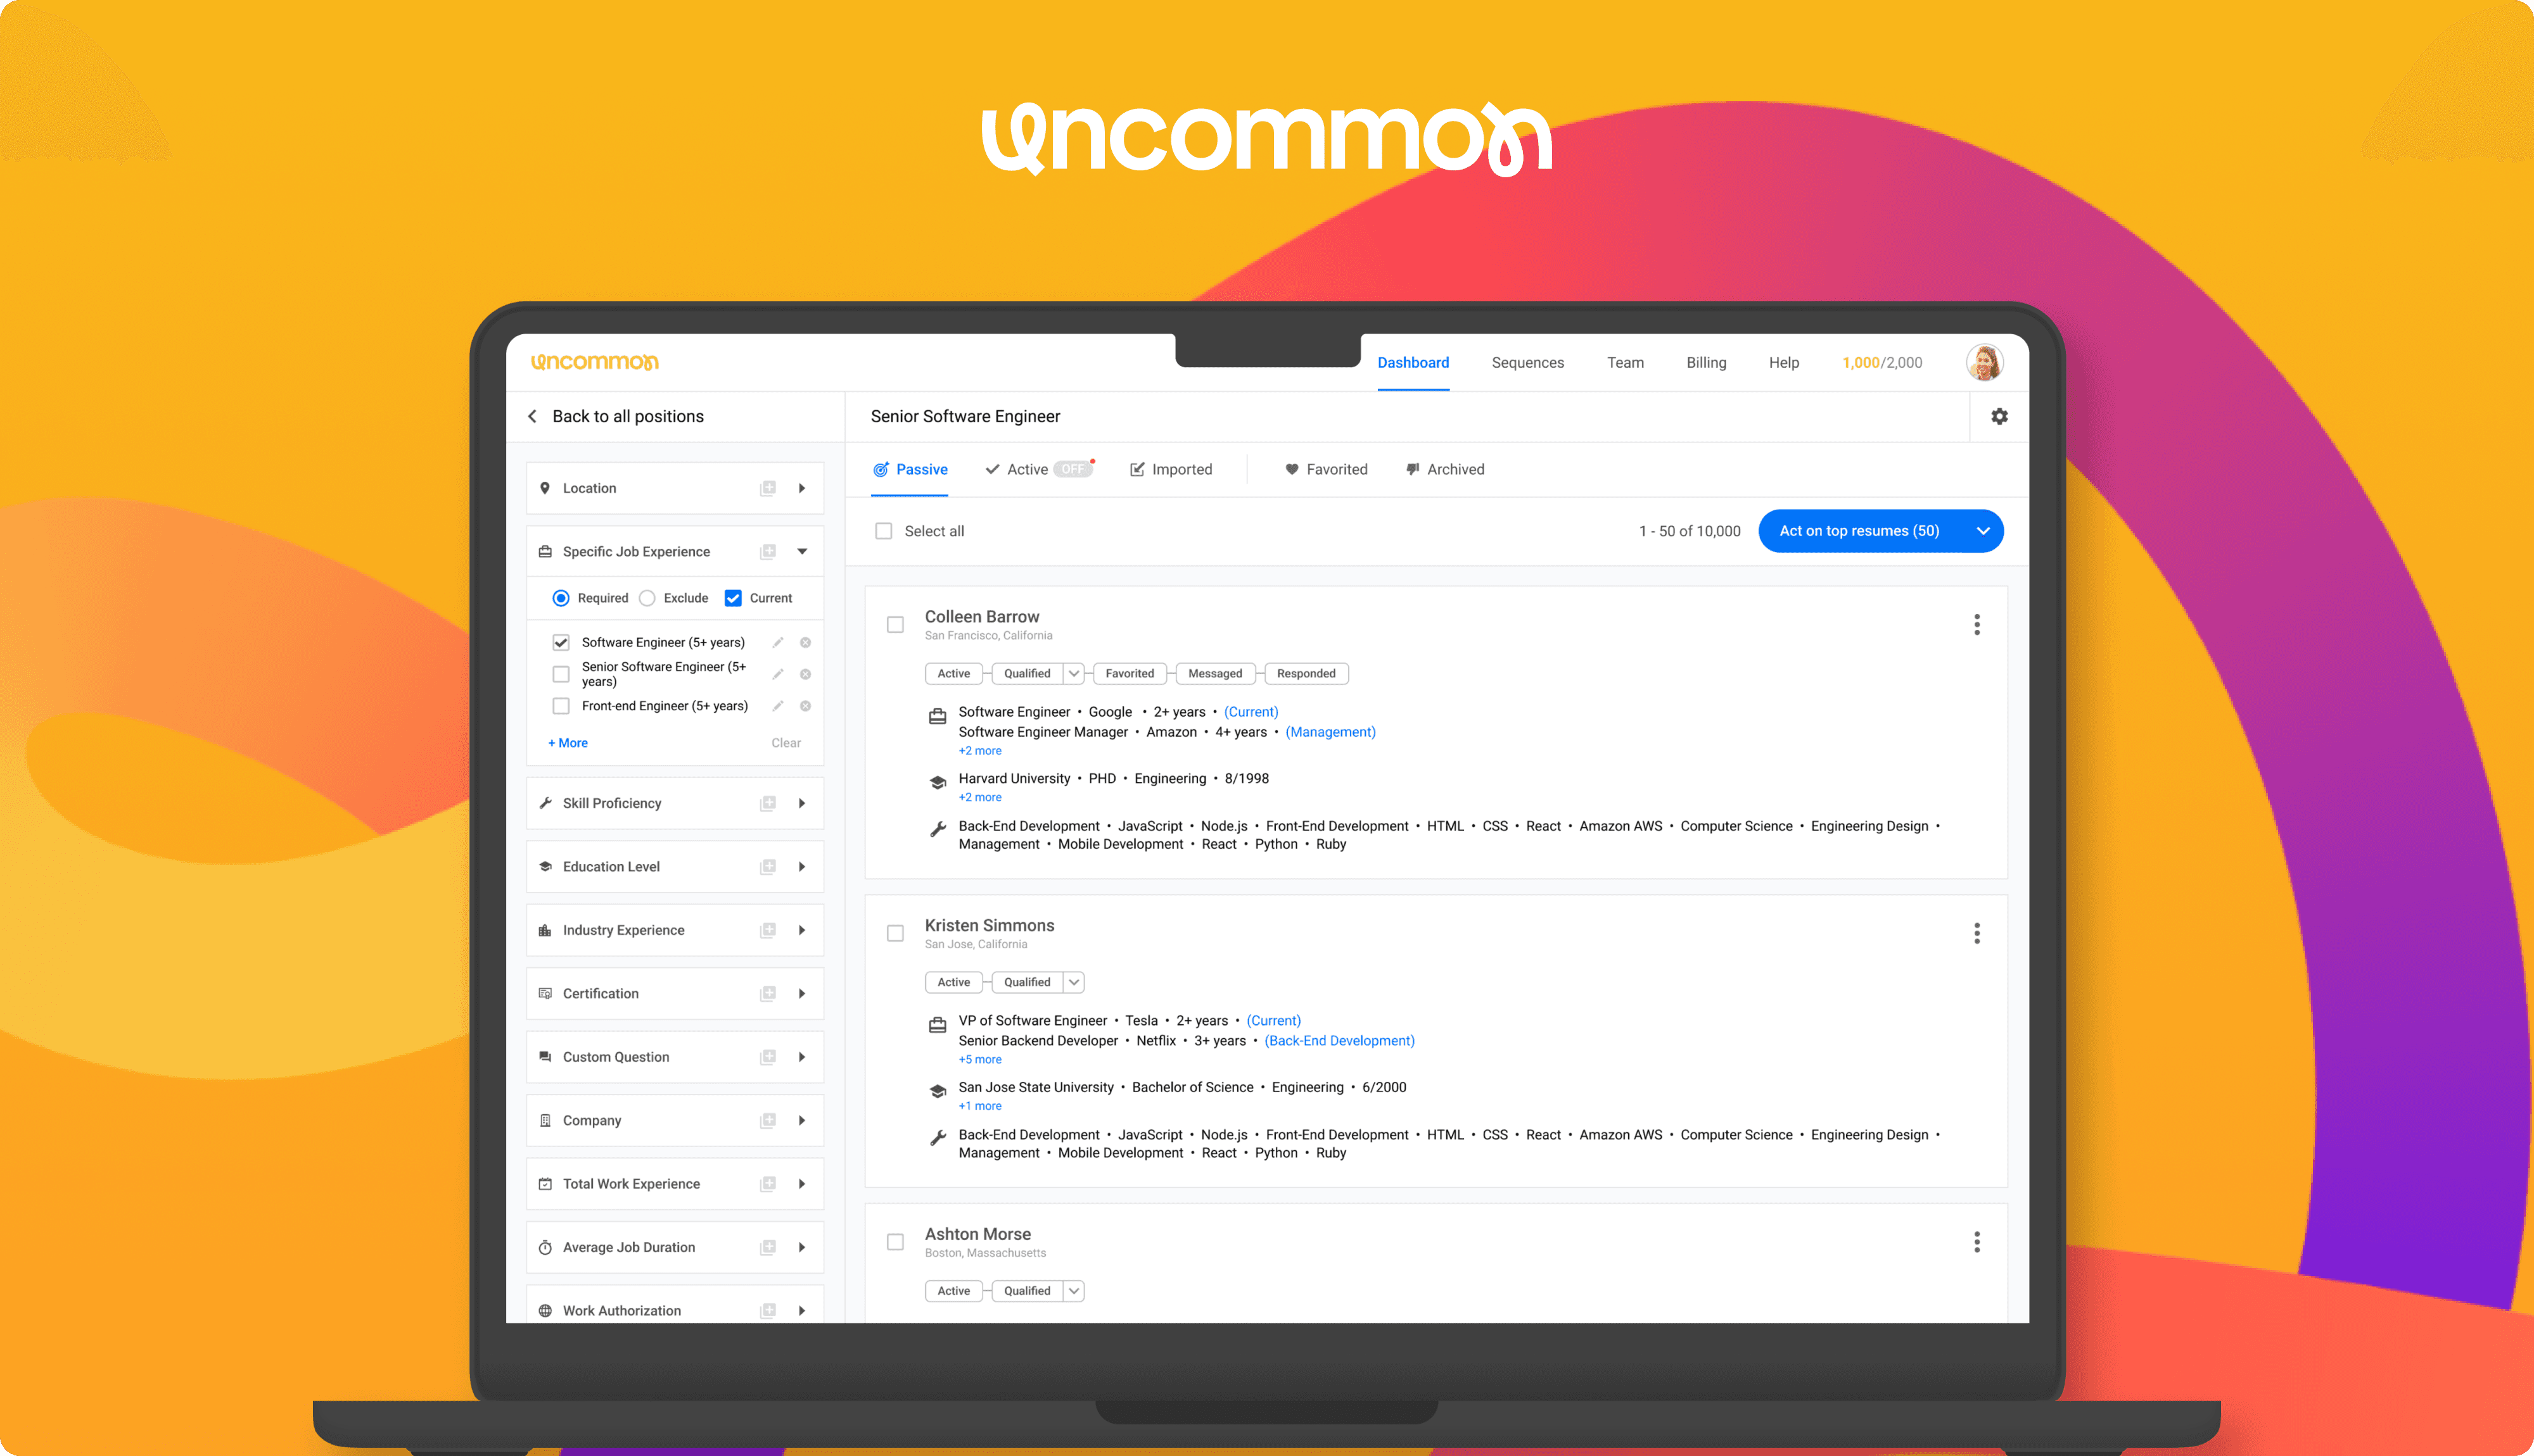
Task: Open Kristen Simmons' three-dot options menu
Action: [x=1976, y=933]
